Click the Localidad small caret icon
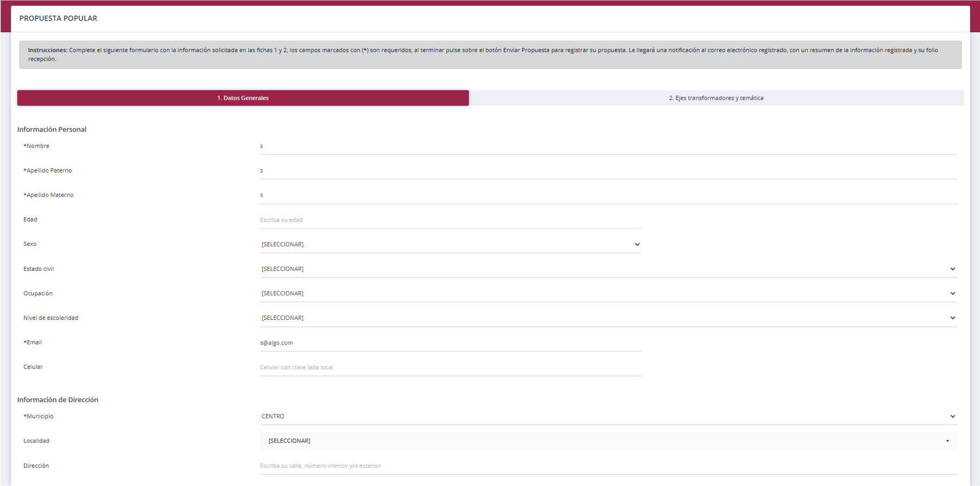Viewport: 980px width, 486px height. coord(948,441)
